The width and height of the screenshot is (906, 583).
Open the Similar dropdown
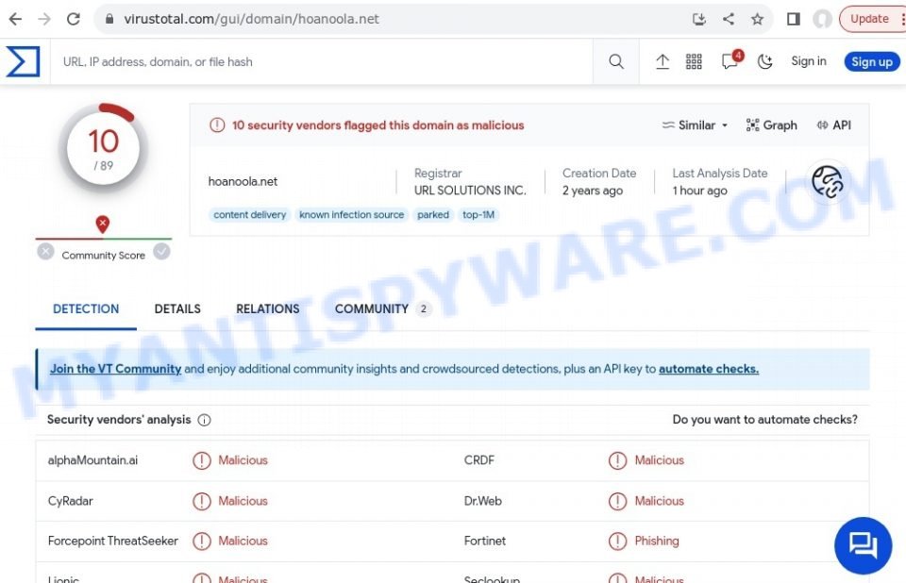695,125
